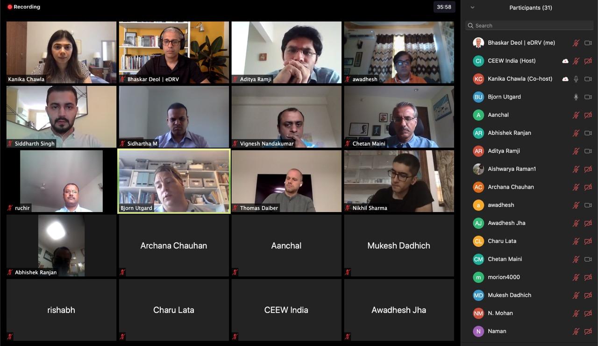The height and width of the screenshot is (346, 598).
Task: Click the muted mic icon for Chetan Maini
Action: tap(576, 259)
